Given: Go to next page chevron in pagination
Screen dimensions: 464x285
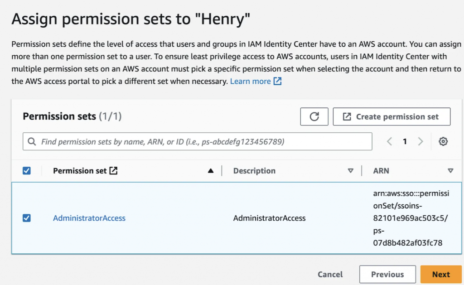Looking at the screenshot, I should [x=420, y=141].
